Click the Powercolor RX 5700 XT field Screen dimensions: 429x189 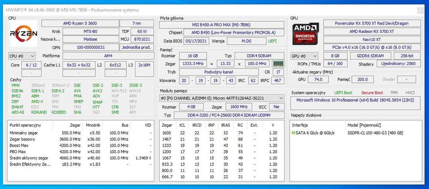[372, 24]
